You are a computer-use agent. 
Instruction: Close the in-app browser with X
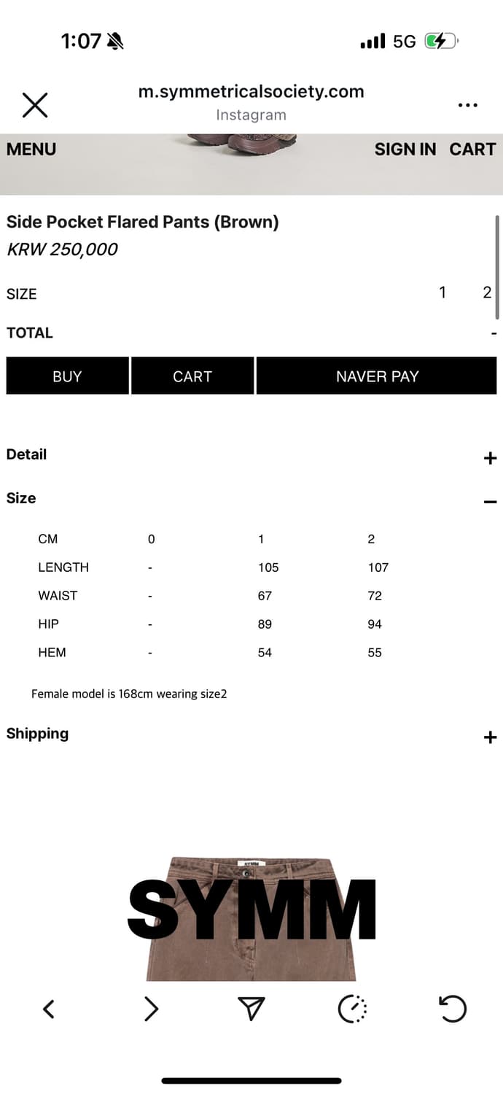[35, 106]
